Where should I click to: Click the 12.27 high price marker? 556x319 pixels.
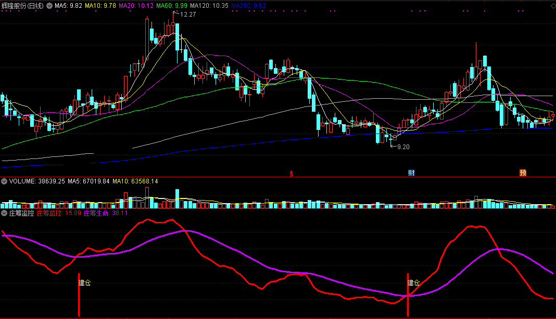point(188,15)
